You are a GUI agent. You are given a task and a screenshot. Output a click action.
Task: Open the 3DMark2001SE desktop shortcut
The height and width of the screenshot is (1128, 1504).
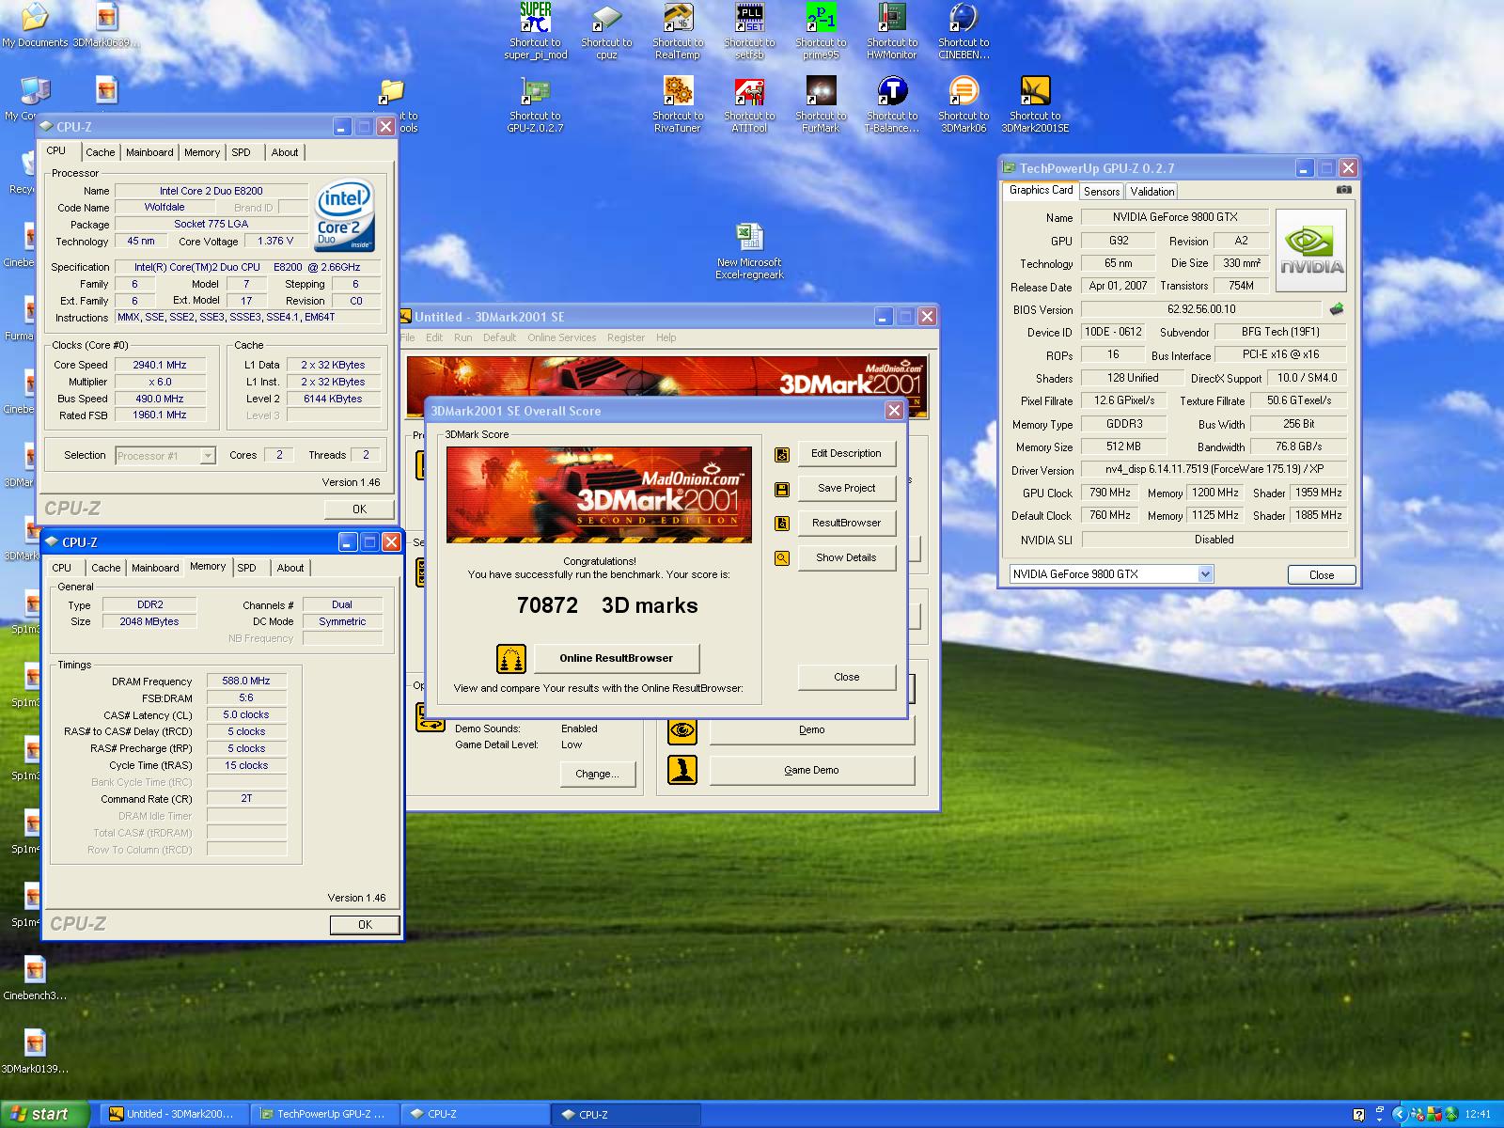[x=1035, y=104]
